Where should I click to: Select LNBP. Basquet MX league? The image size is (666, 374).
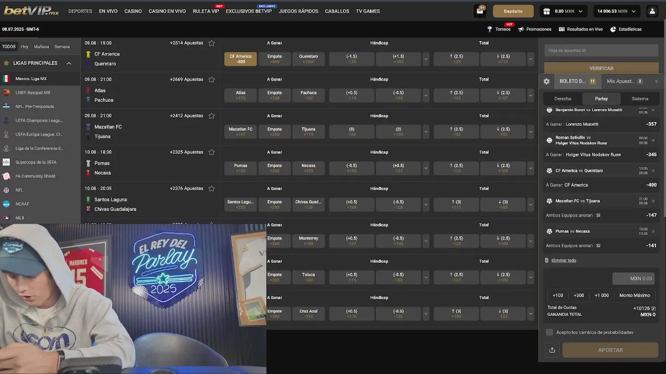click(40, 93)
